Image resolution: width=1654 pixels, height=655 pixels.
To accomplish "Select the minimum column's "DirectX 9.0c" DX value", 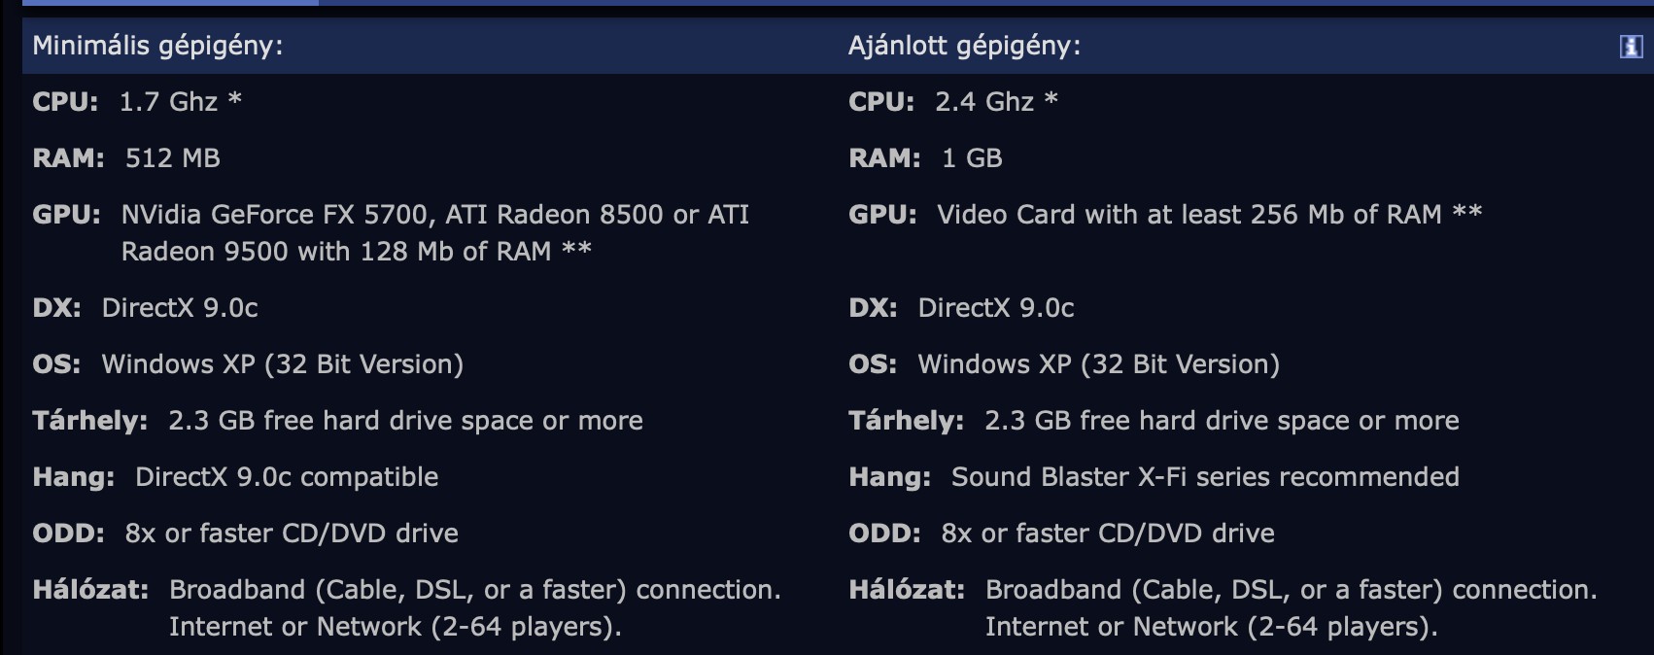I will click(x=180, y=308).
